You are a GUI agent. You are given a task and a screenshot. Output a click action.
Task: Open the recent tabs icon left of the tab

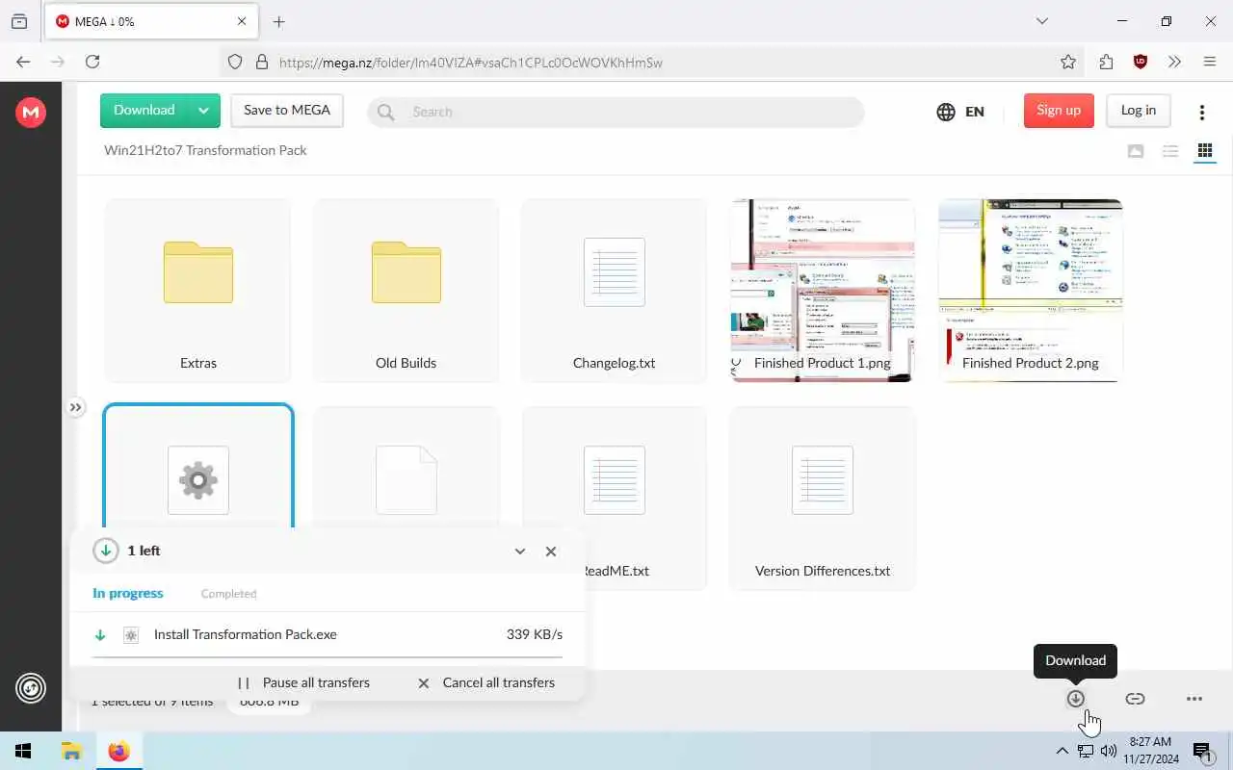point(19,21)
